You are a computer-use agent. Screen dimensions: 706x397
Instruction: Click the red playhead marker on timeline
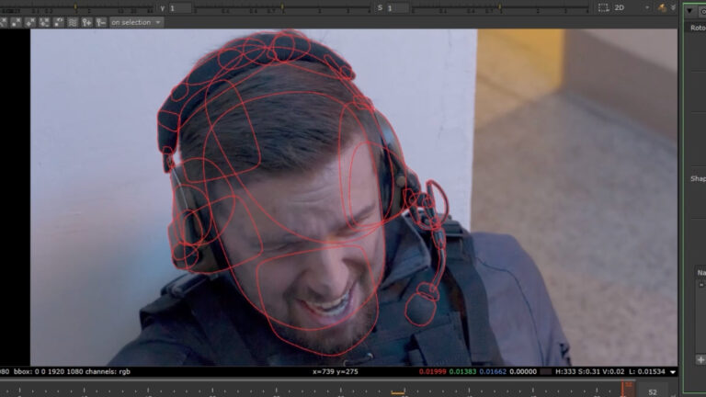(628, 386)
